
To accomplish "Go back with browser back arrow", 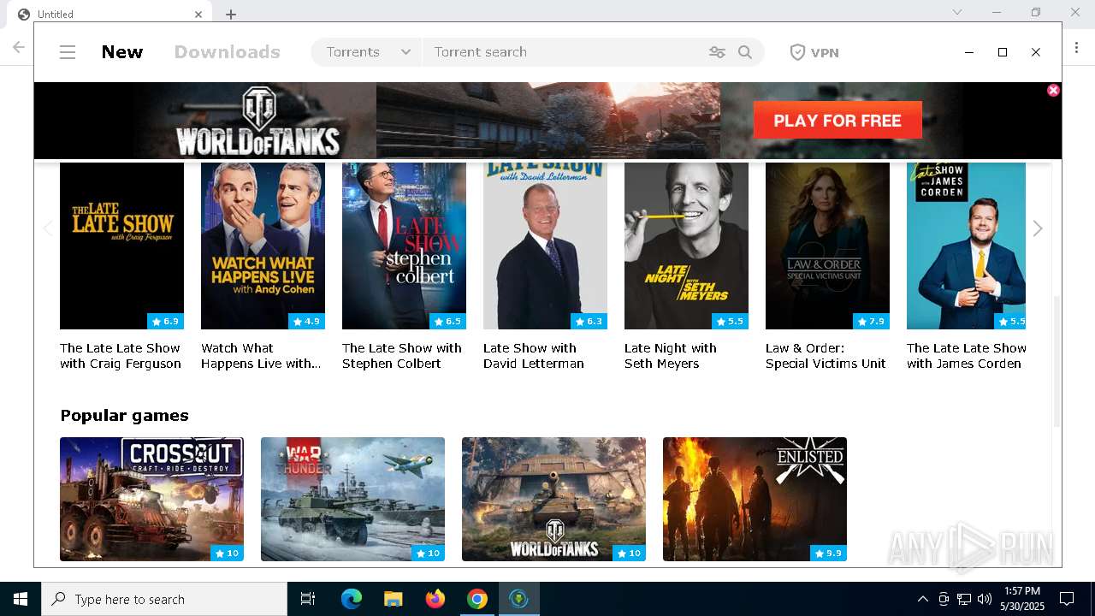I will [x=19, y=47].
